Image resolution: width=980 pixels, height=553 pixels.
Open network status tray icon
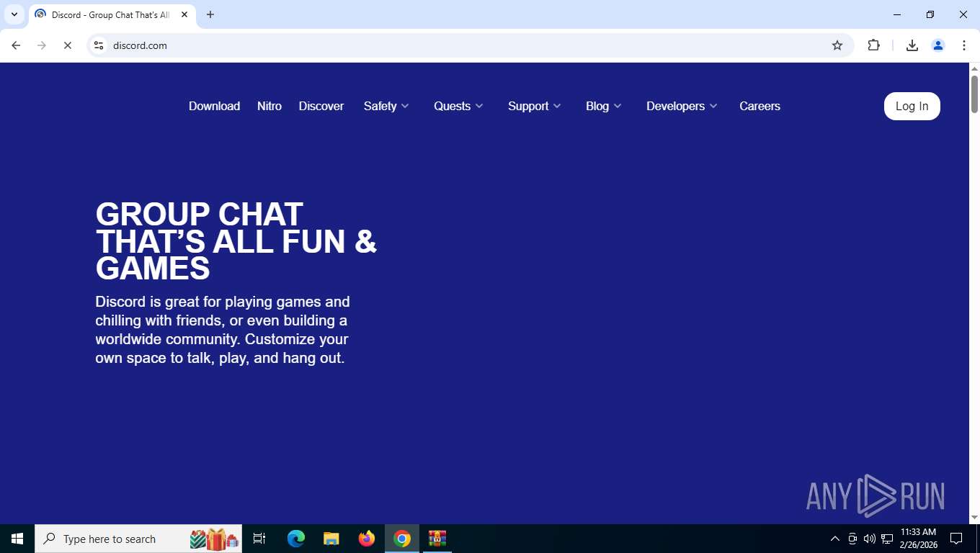tap(887, 539)
